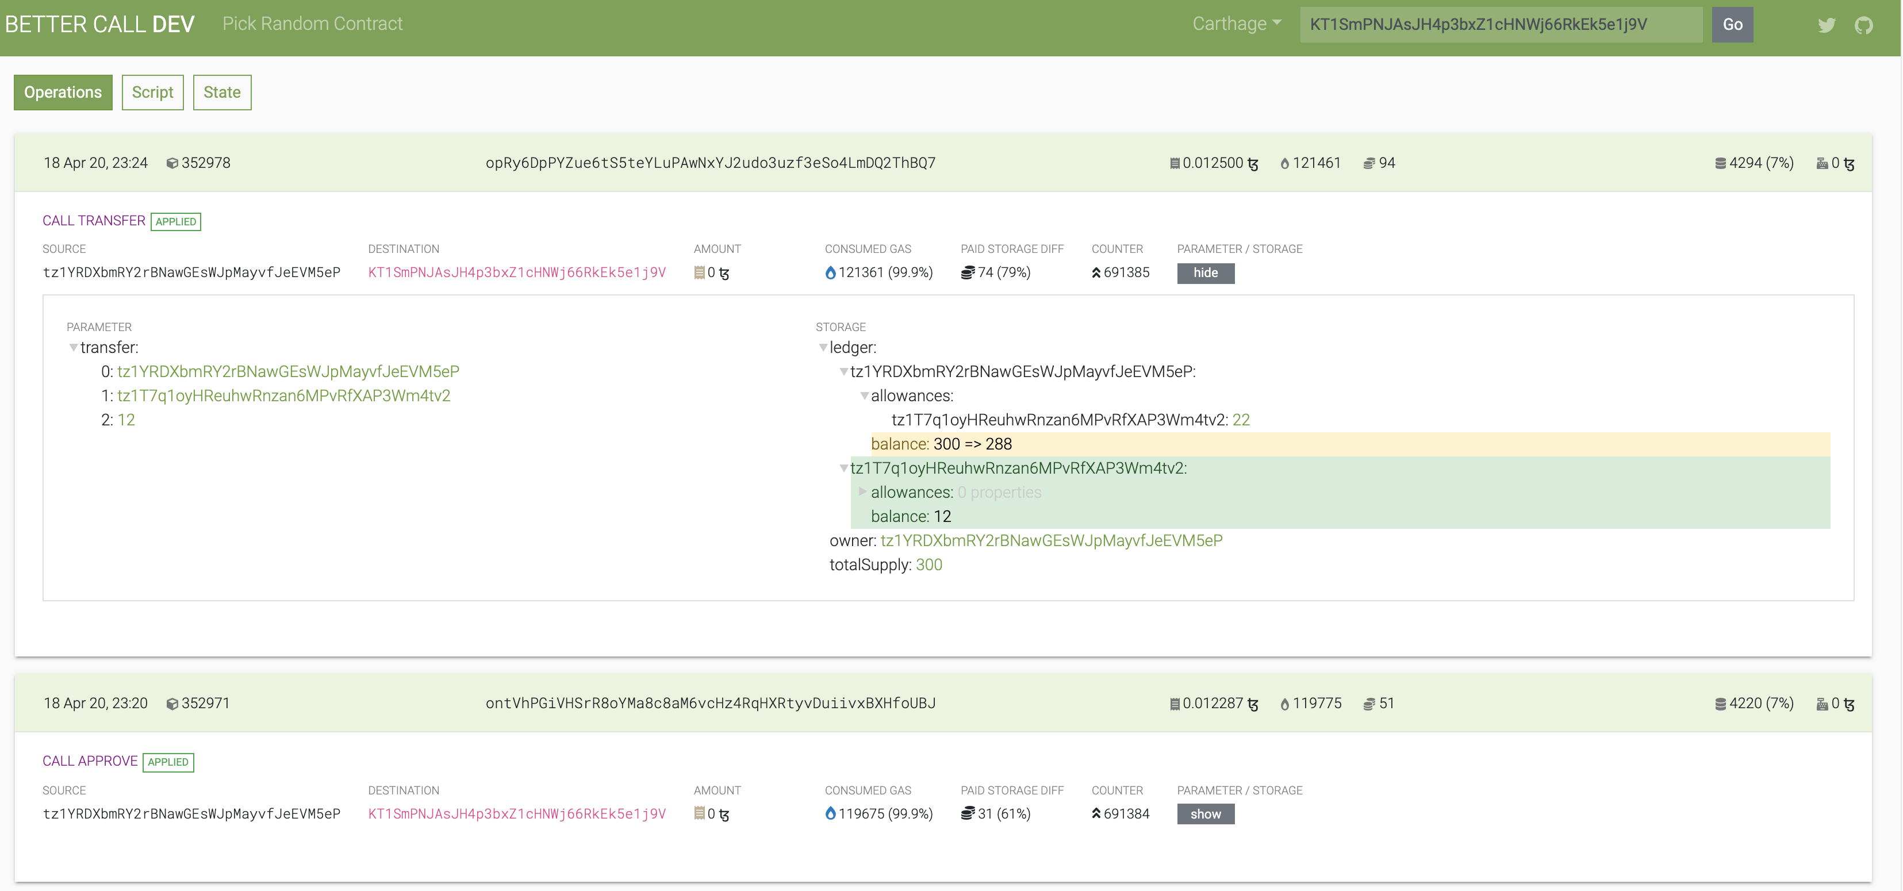Show parameter/storage of the approve call

pos(1206,813)
